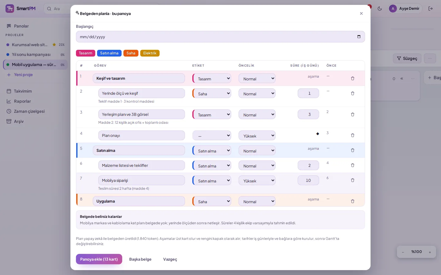Click the Satın alma label chip
This screenshot has height=275, width=441.
[x=109, y=53]
